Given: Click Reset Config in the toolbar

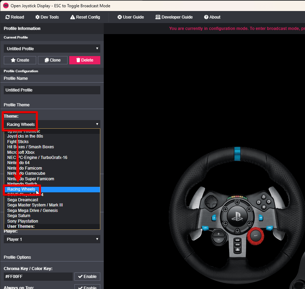Looking at the screenshot, I should 85,17.
